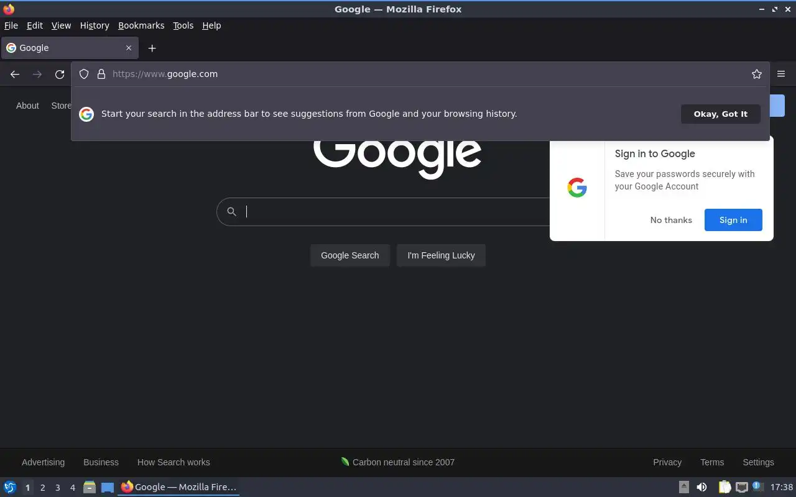Switch to workspace 2
This screenshot has width=796, height=497.
[x=42, y=487]
